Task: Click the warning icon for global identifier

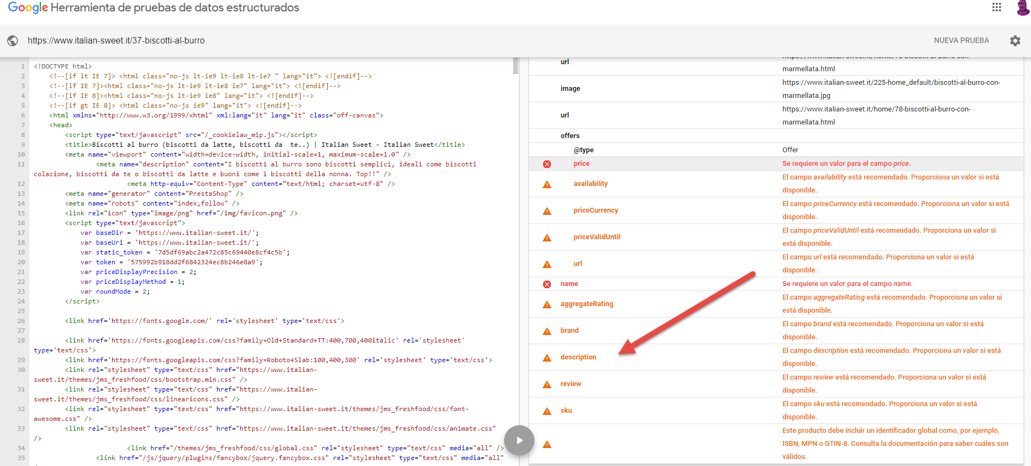Action: tap(547, 445)
